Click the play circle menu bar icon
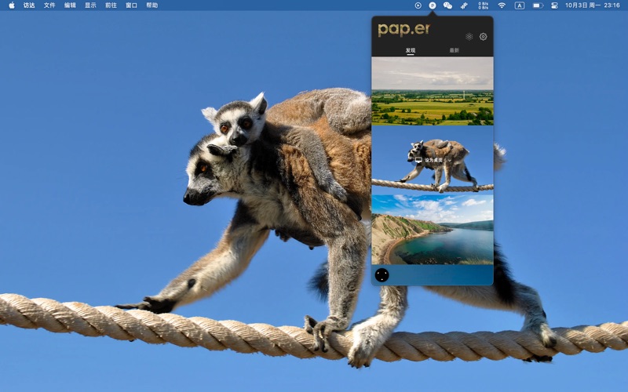 418,5
